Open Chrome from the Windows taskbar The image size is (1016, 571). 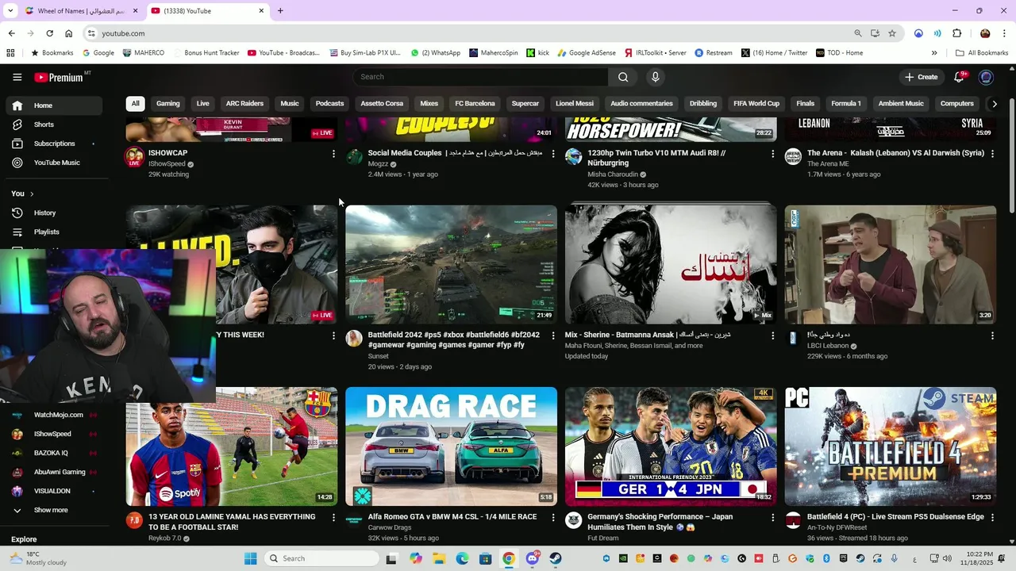(x=509, y=558)
